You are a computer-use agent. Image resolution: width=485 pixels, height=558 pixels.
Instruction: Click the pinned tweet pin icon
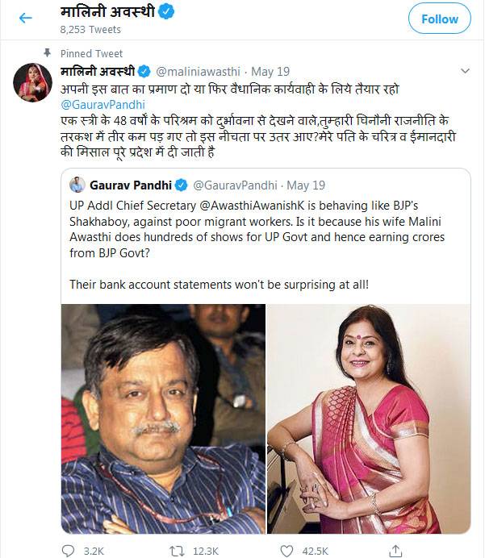[51, 53]
